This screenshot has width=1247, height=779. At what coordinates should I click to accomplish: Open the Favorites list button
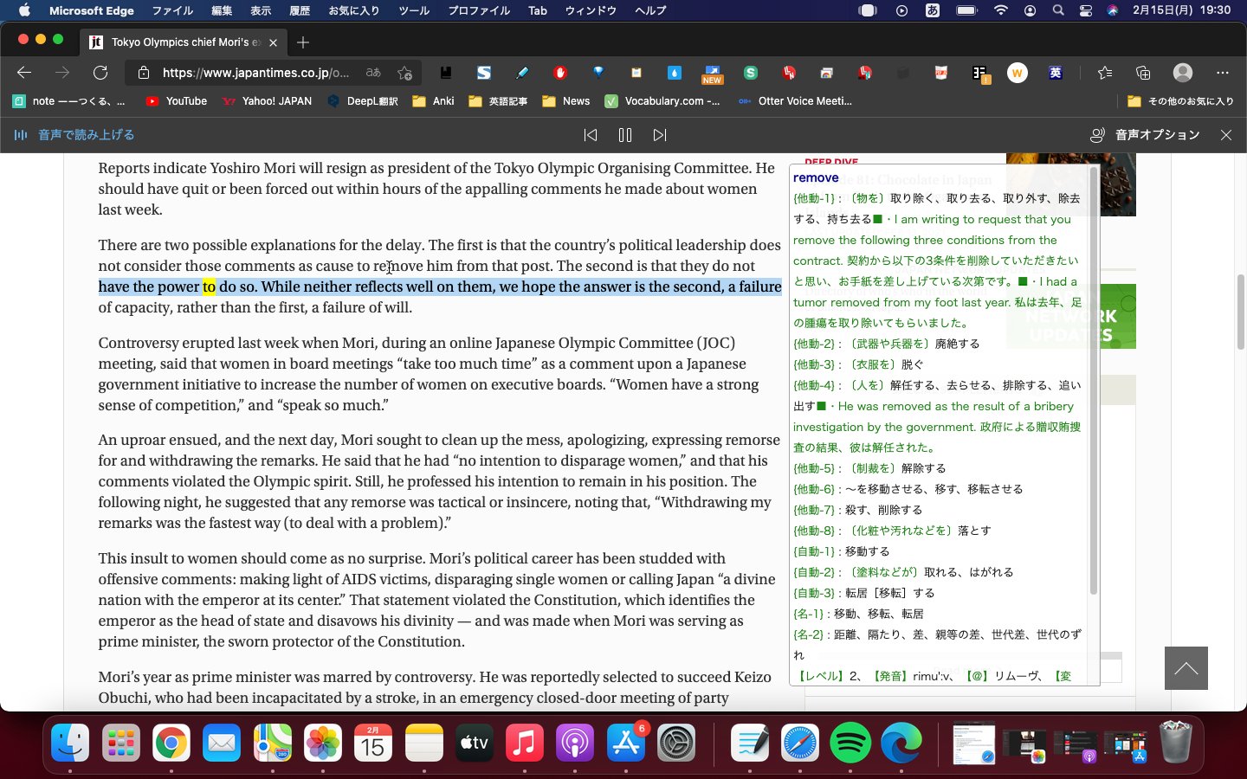tap(1105, 73)
